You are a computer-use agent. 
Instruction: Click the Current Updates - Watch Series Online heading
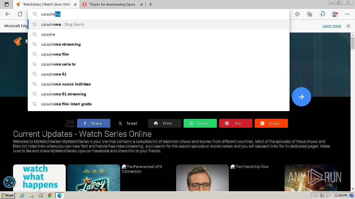point(82,134)
